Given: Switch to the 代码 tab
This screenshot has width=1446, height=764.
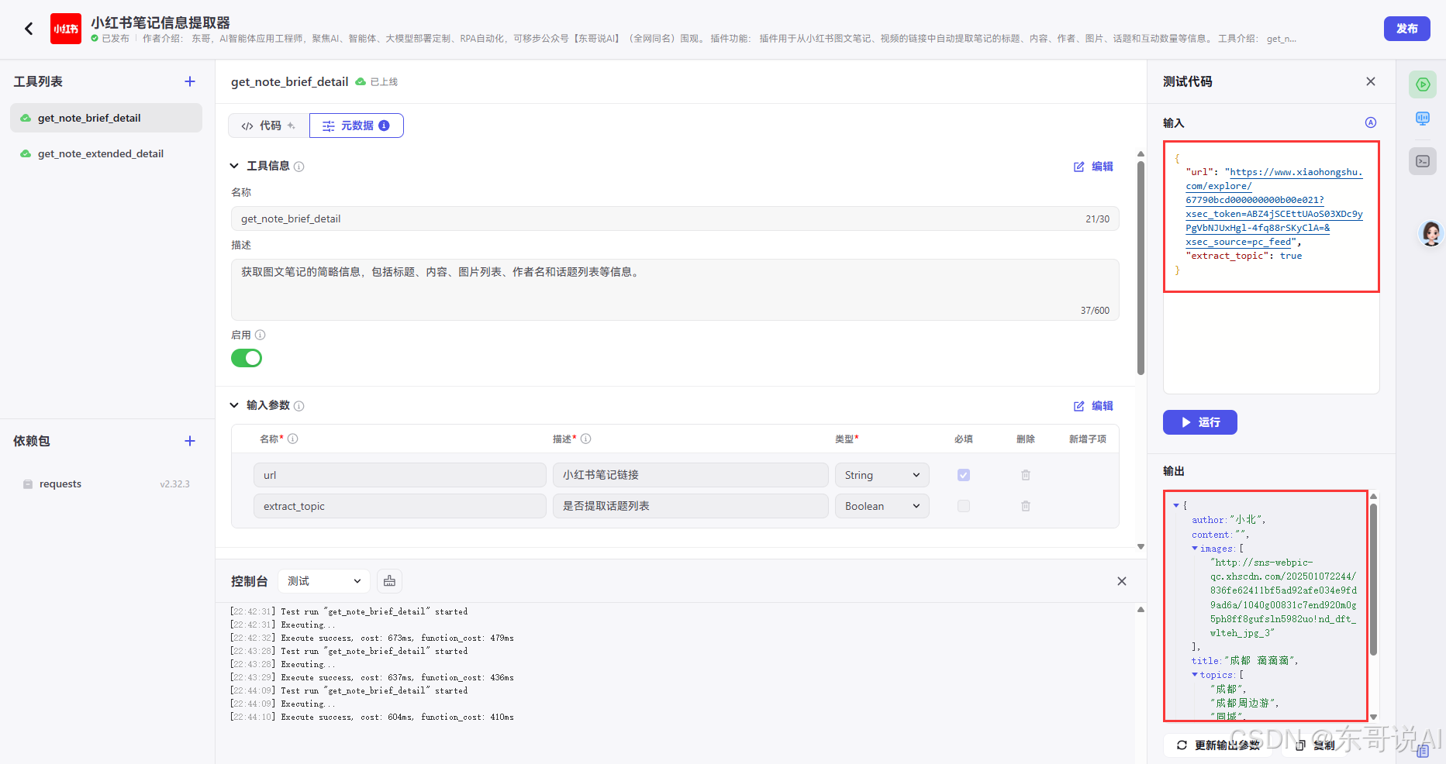Looking at the screenshot, I should tap(268, 126).
